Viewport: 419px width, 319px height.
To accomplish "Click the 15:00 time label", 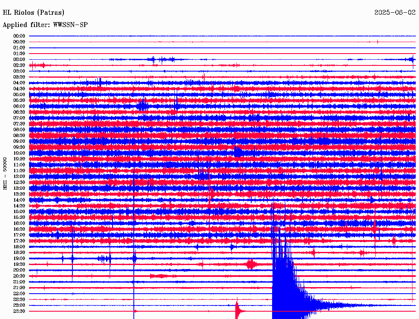I will click(x=19, y=211).
